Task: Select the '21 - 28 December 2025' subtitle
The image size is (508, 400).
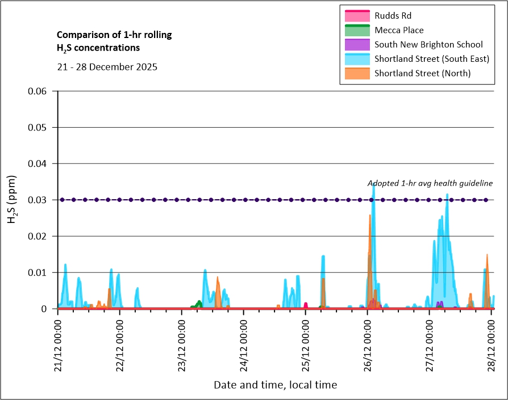Action: [107, 67]
